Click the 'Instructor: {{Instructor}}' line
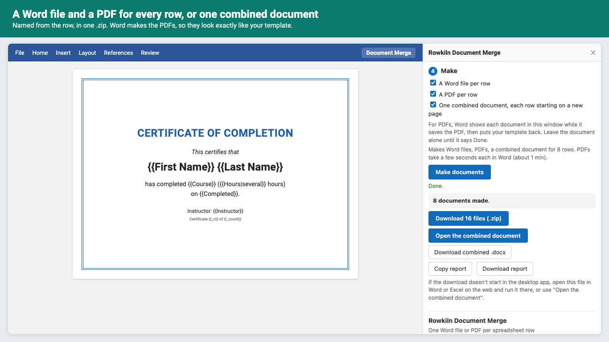The image size is (609, 342). click(x=215, y=211)
